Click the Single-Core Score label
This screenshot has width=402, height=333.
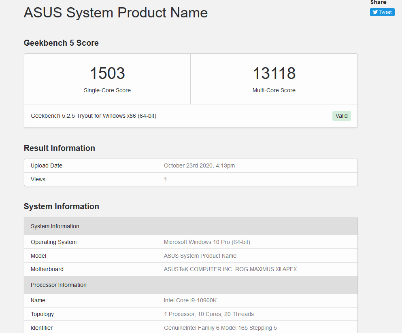107,90
